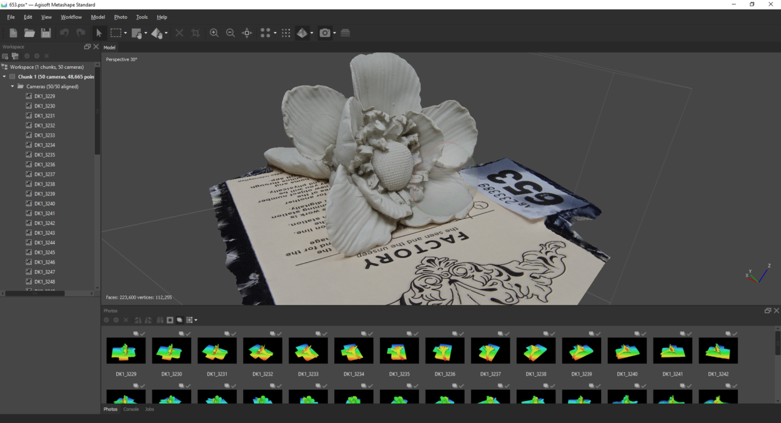The width and height of the screenshot is (781, 423).
Task: Switch to the Console tab
Action: point(130,409)
